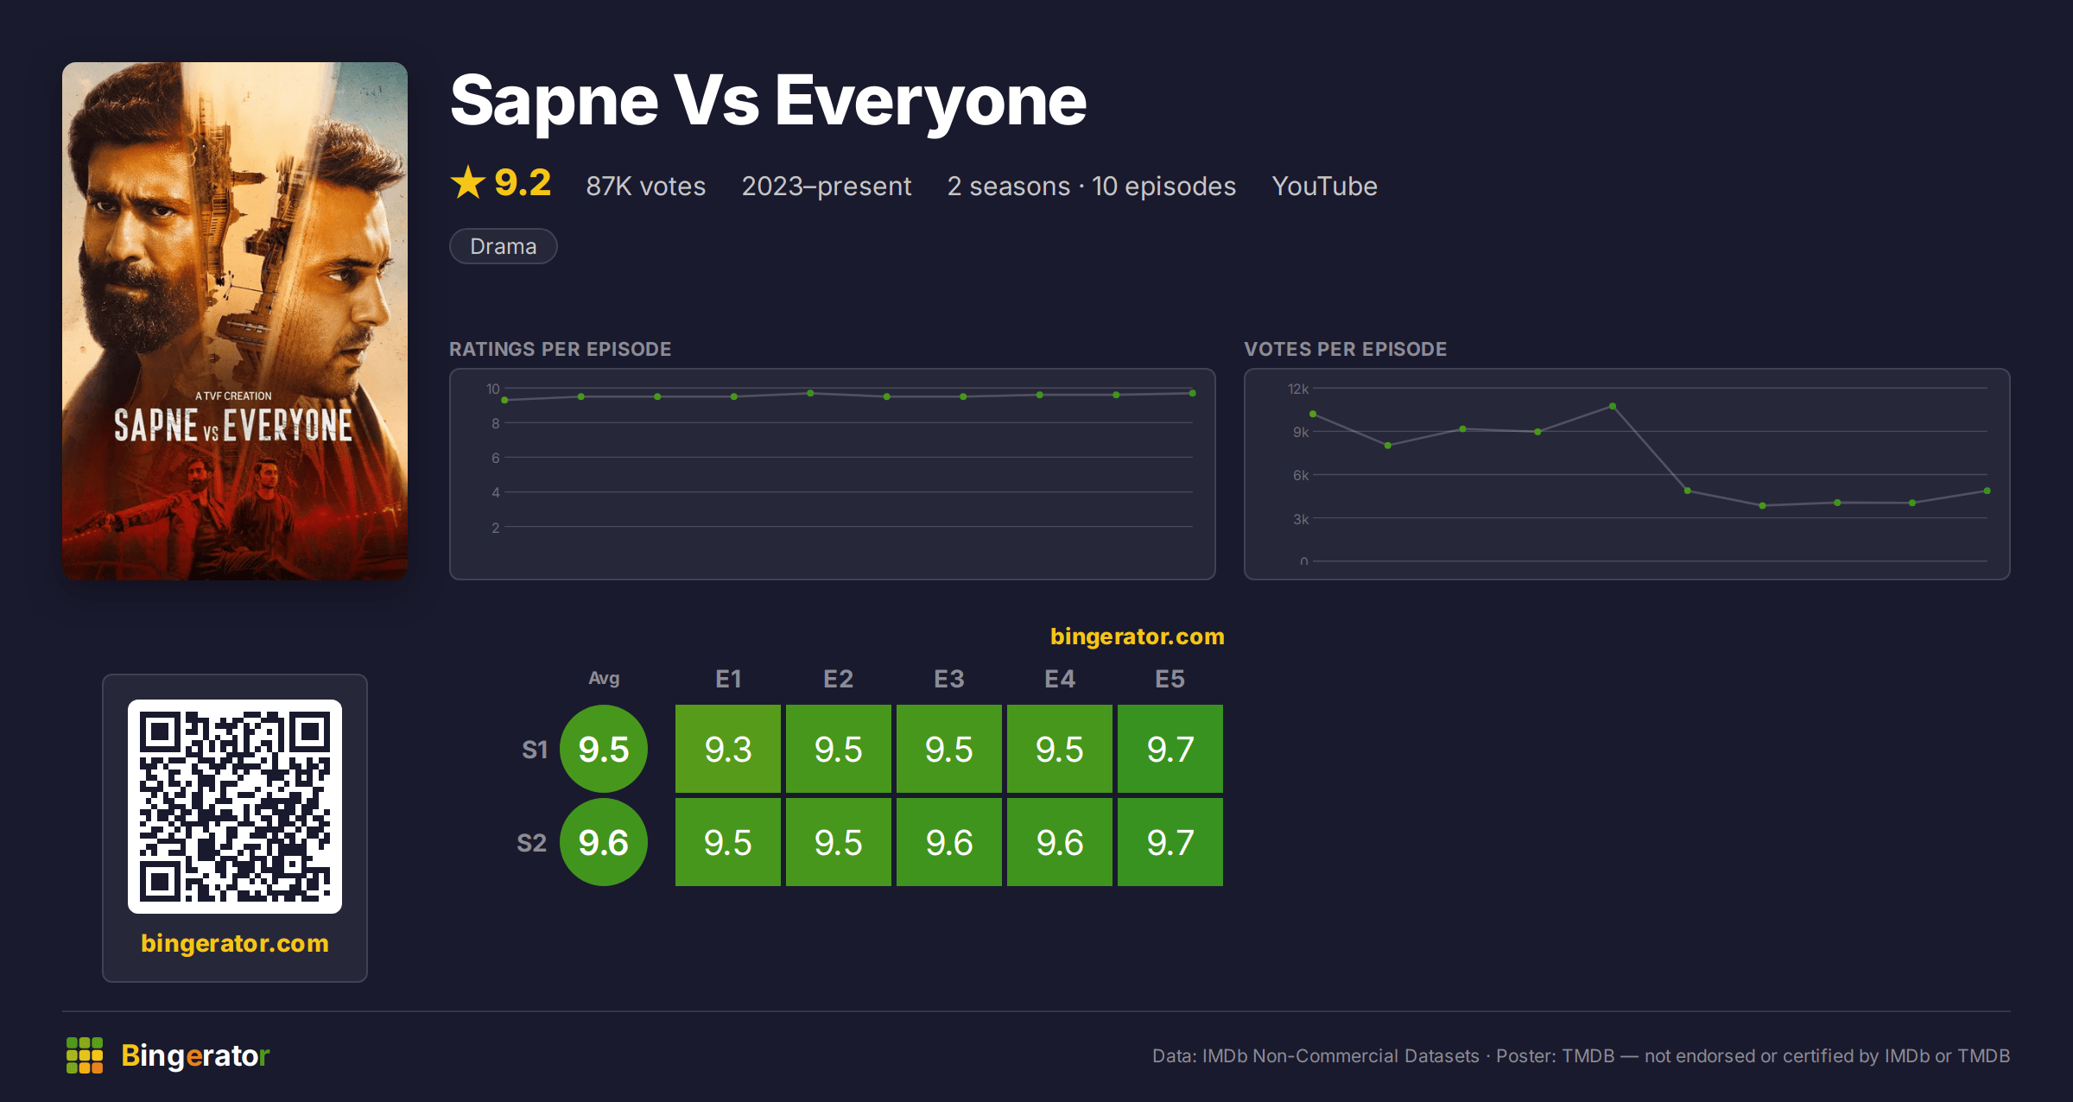Click the first point in ratings chart
Image resolution: width=2073 pixels, height=1102 pixels.
tap(504, 400)
